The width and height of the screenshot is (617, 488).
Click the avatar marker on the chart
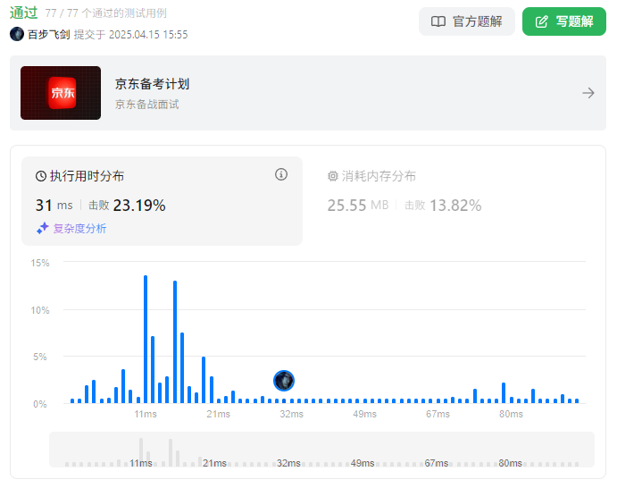(x=284, y=381)
